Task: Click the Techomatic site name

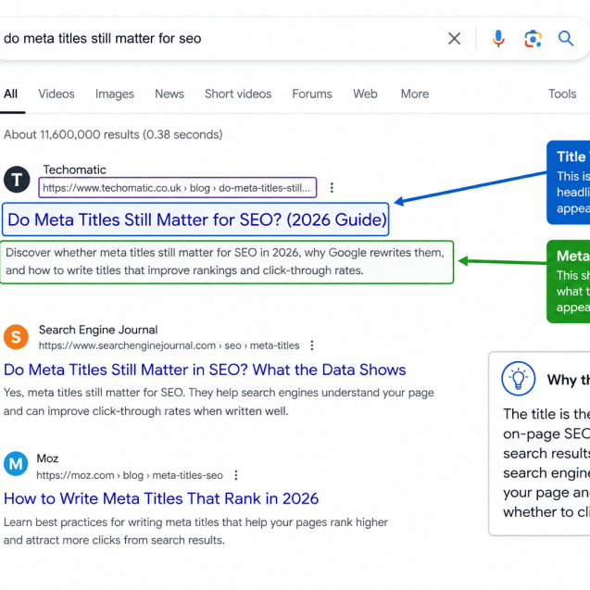Action: click(x=74, y=169)
